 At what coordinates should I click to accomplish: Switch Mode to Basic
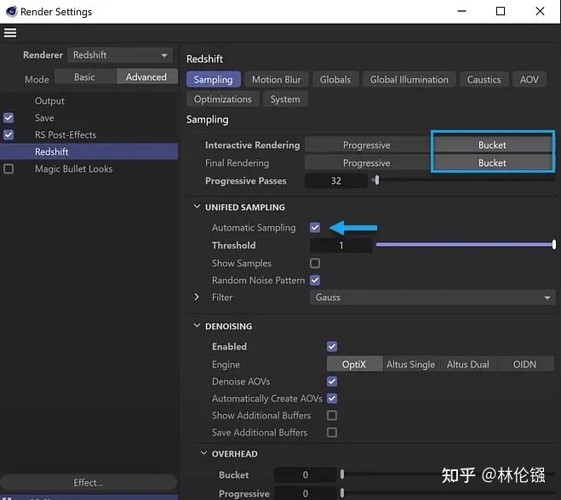[x=85, y=77]
